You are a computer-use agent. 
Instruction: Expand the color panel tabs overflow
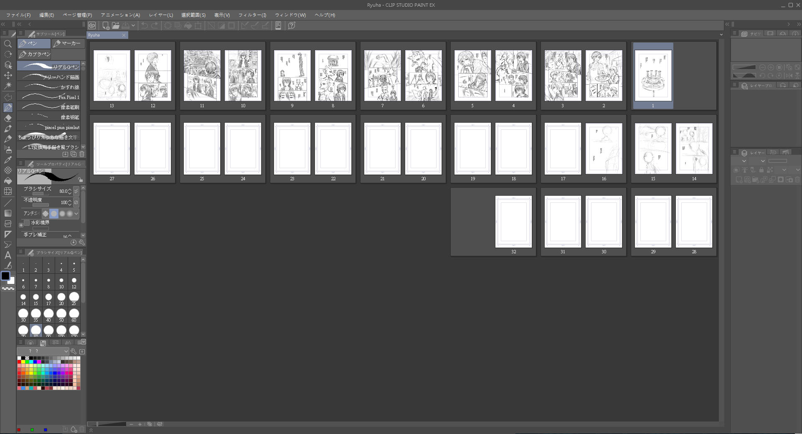pos(84,342)
